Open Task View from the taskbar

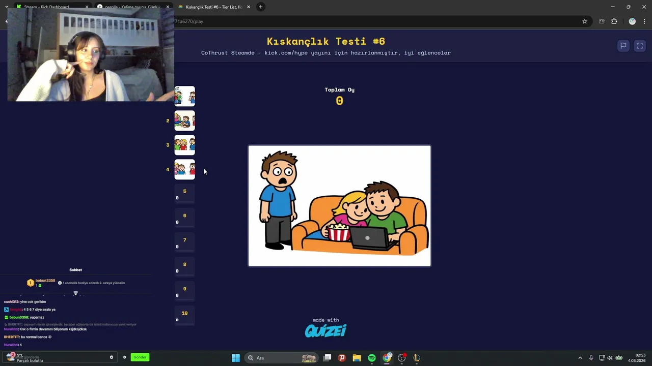pyautogui.click(x=328, y=358)
